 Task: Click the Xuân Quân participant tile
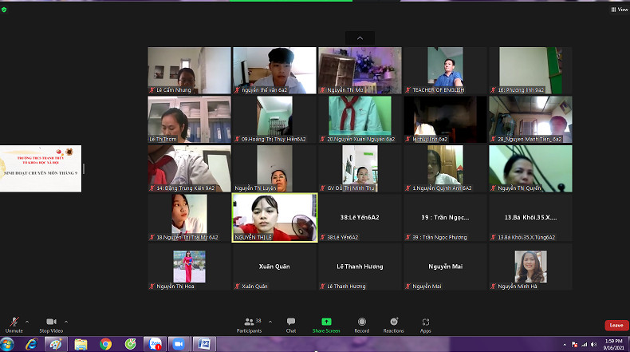(274, 267)
